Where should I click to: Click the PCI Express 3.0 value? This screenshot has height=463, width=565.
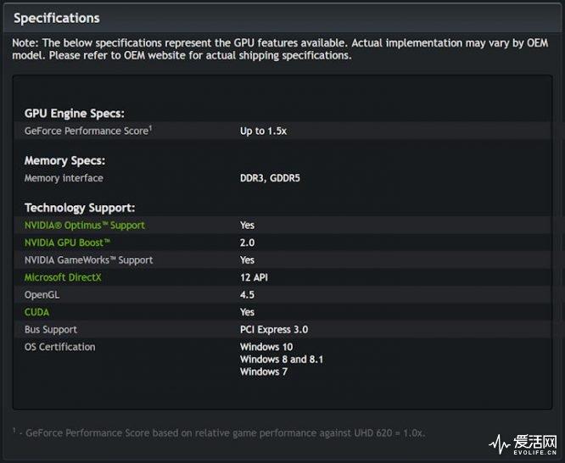[x=274, y=330]
